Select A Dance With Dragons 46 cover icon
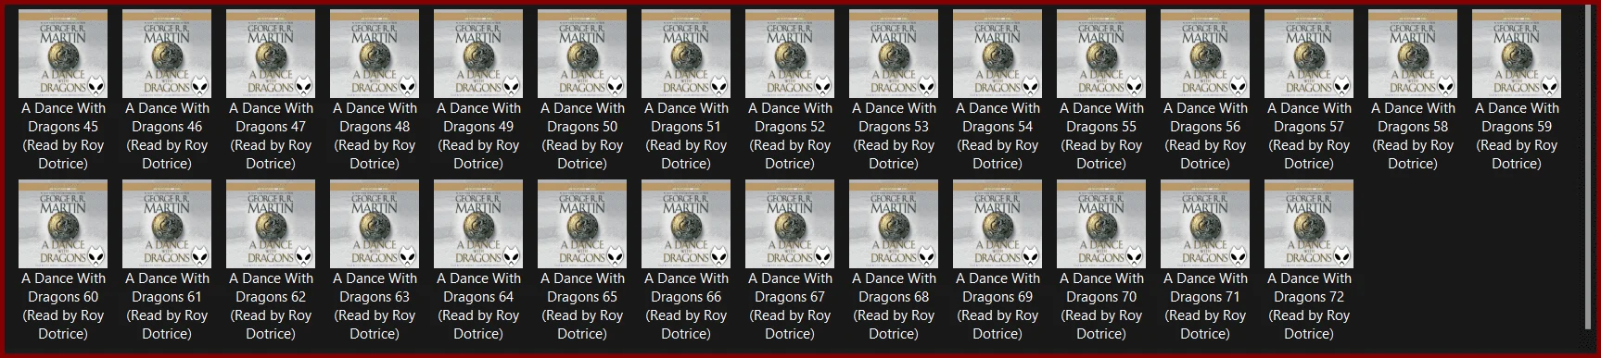This screenshot has height=358, width=1601. (167, 54)
